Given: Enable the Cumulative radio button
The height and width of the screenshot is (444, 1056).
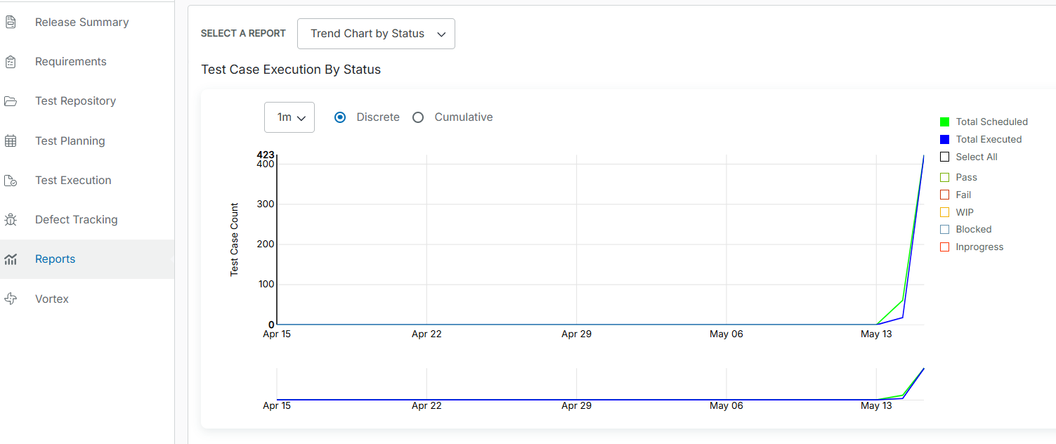Looking at the screenshot, I should [418, 117].
